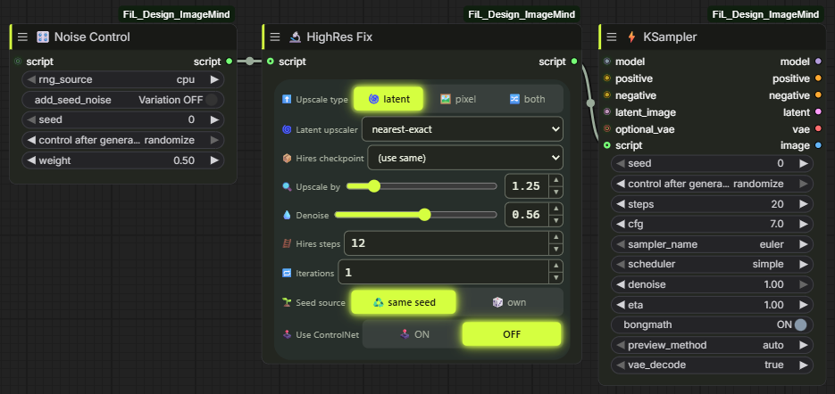Click the Noise Control dice icon
835x394 pixels.
pyautogui.click(x=43, y=37)
